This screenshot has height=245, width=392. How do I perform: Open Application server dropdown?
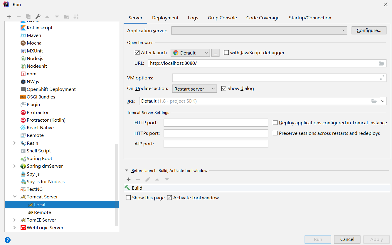click(x=344, y=30)
